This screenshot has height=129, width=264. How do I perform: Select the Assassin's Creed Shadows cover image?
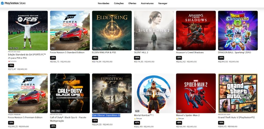click(196, 31)
